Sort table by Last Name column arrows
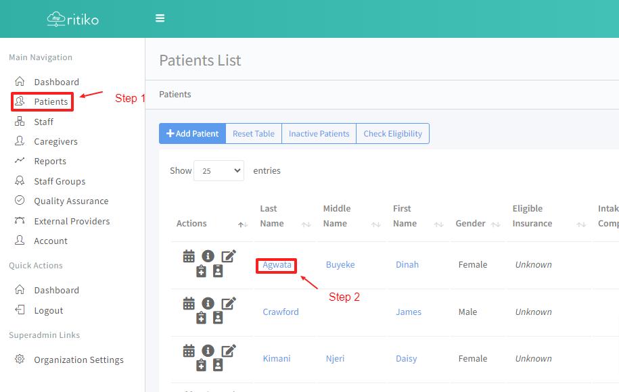This screenshot has width=619, height=392. (x=306, y=224)
